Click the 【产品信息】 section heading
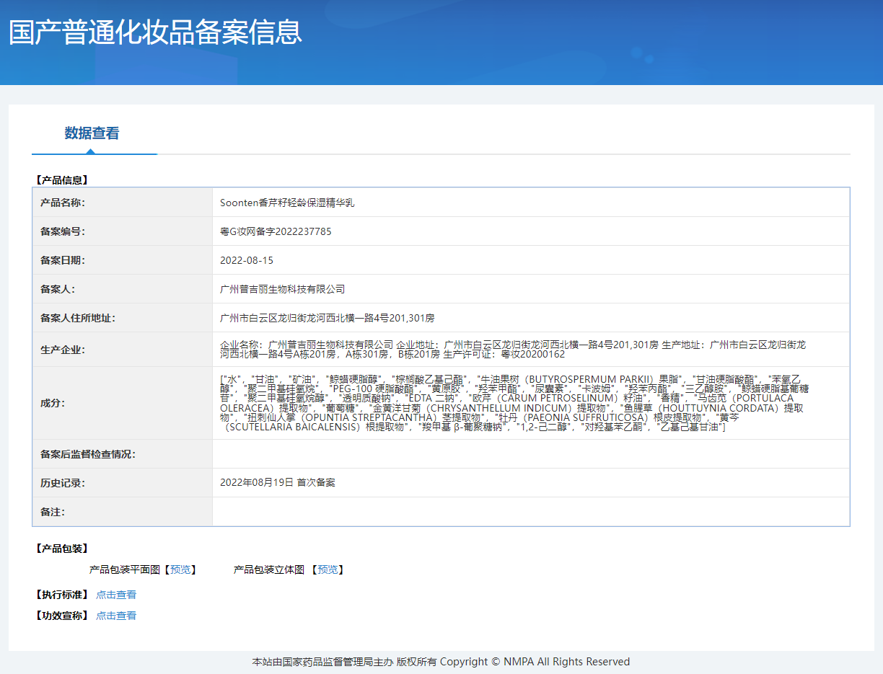Image resolution: width=883 pixels, height=674 pixels. point(61,180)
